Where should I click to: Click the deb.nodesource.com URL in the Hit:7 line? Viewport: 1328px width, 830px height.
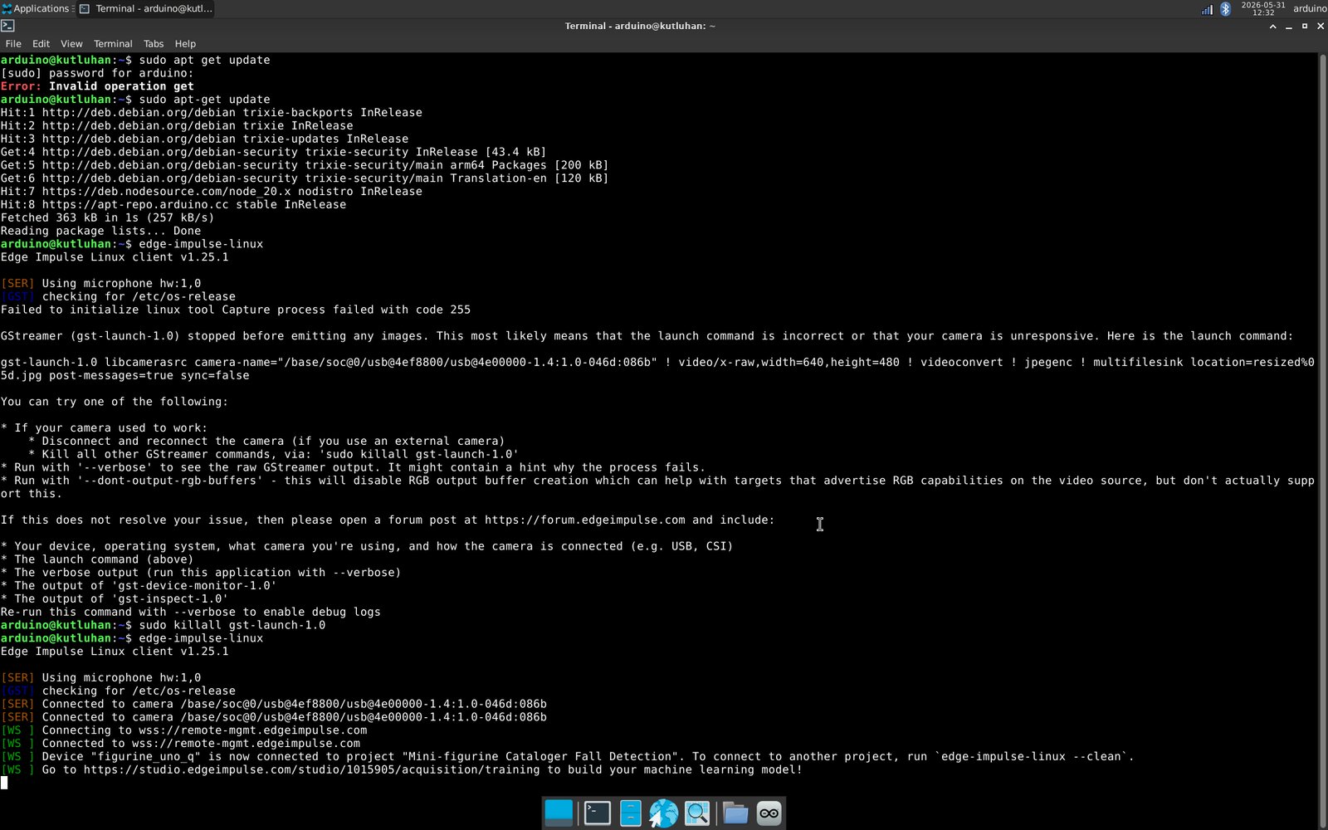[167, 192]
